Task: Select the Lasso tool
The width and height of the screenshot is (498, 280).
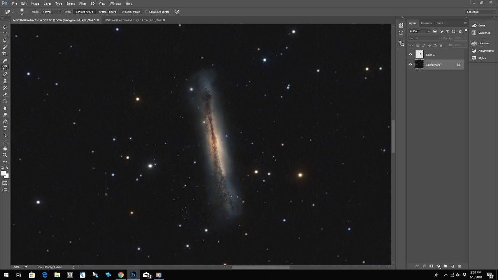Action: pyautogui.click(x=5, y=40)
